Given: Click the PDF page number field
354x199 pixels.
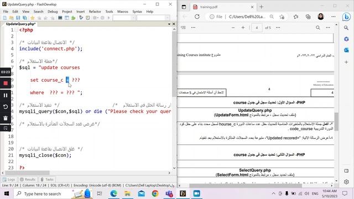Looking at the screenshot, I should (x=257, y=28).
